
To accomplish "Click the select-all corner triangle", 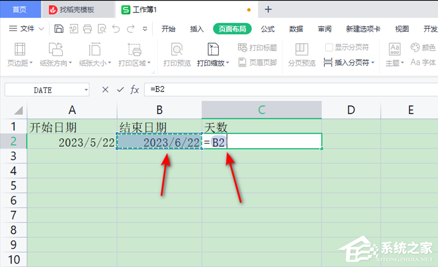I will 18,110.
